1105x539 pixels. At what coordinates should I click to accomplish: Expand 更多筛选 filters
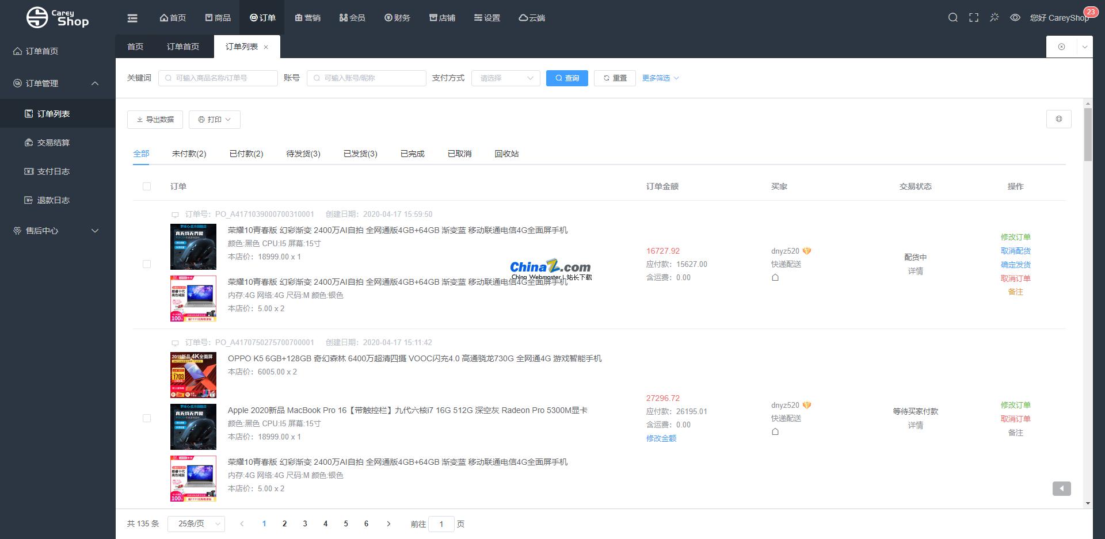[661, 78]
